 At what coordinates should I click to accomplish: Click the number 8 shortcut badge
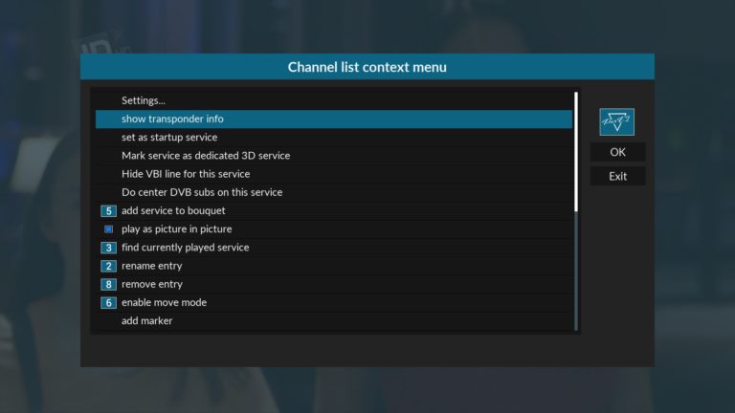[108, 284]
